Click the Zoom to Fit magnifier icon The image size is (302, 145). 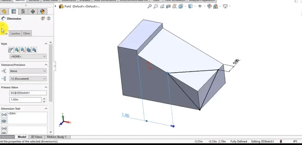point(149,7)
